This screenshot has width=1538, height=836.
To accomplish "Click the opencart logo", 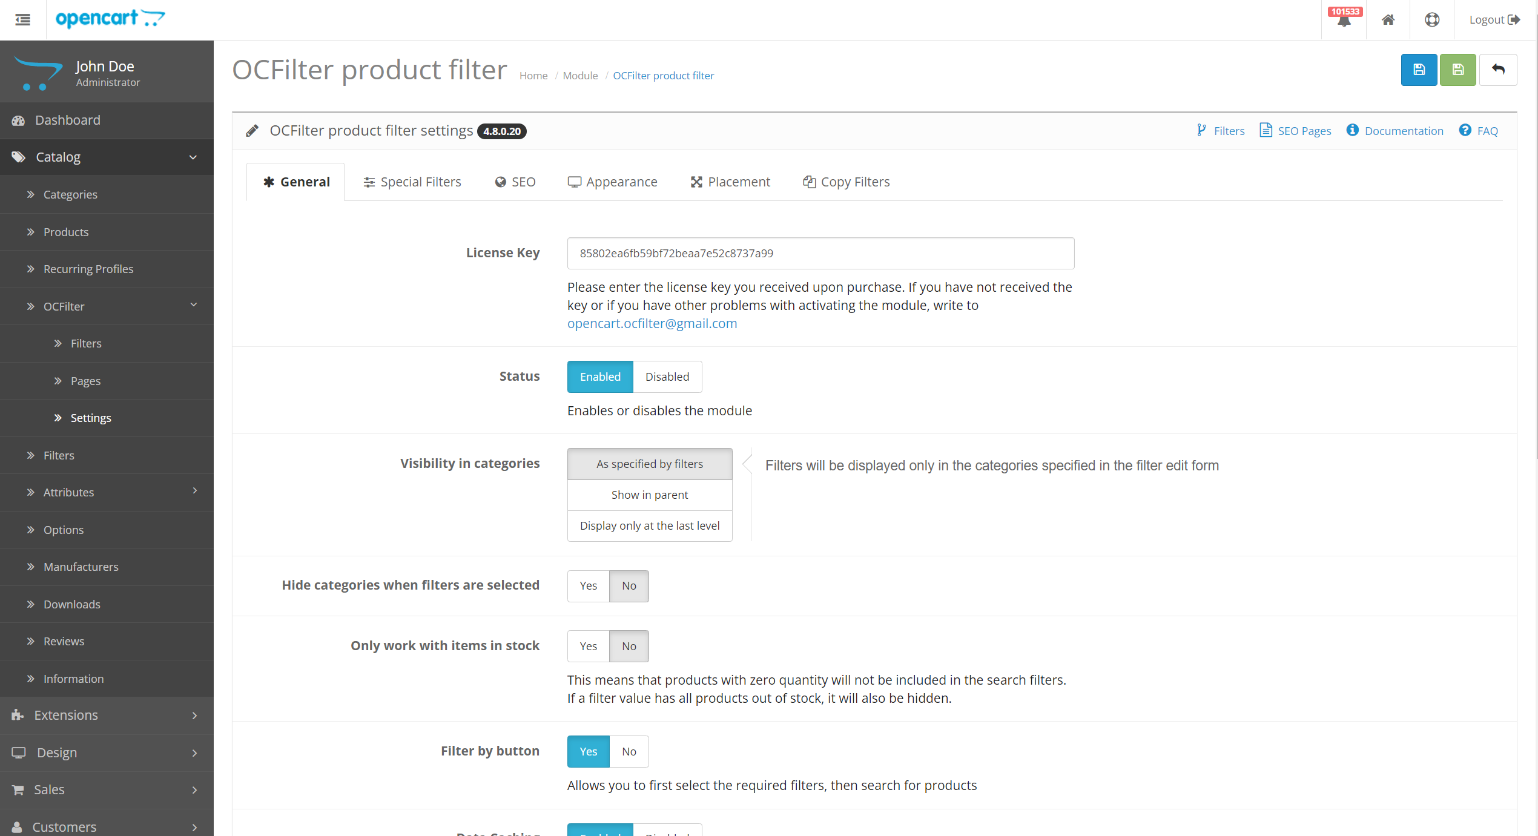I will [110, 19].
